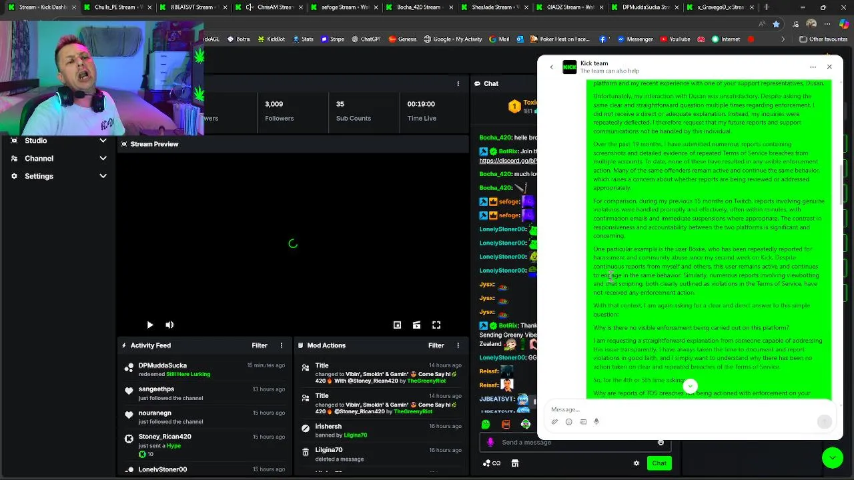Open emoji picker in support chat

(x=568, y=421)
